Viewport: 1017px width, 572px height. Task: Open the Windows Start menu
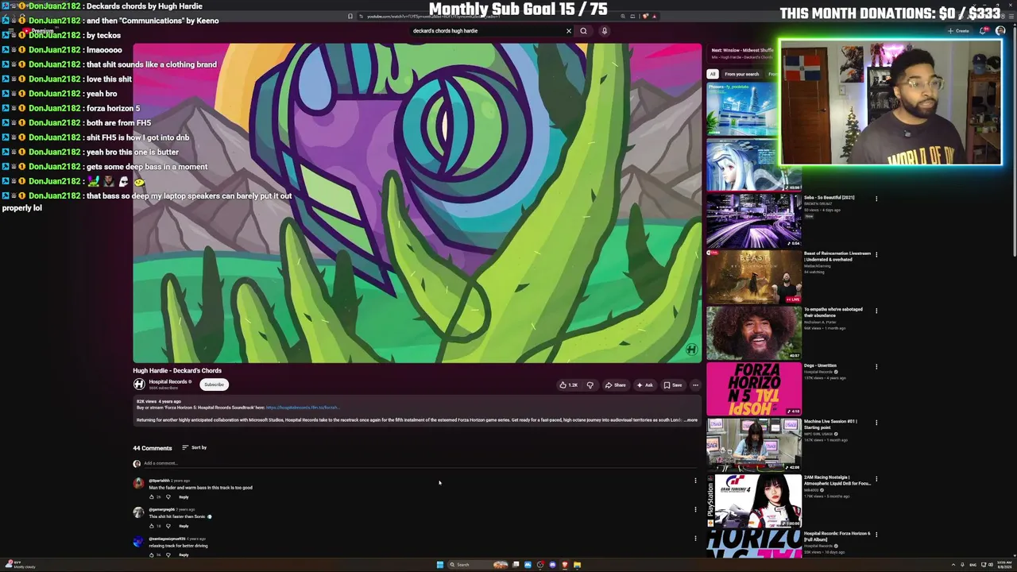coord(439,565)
